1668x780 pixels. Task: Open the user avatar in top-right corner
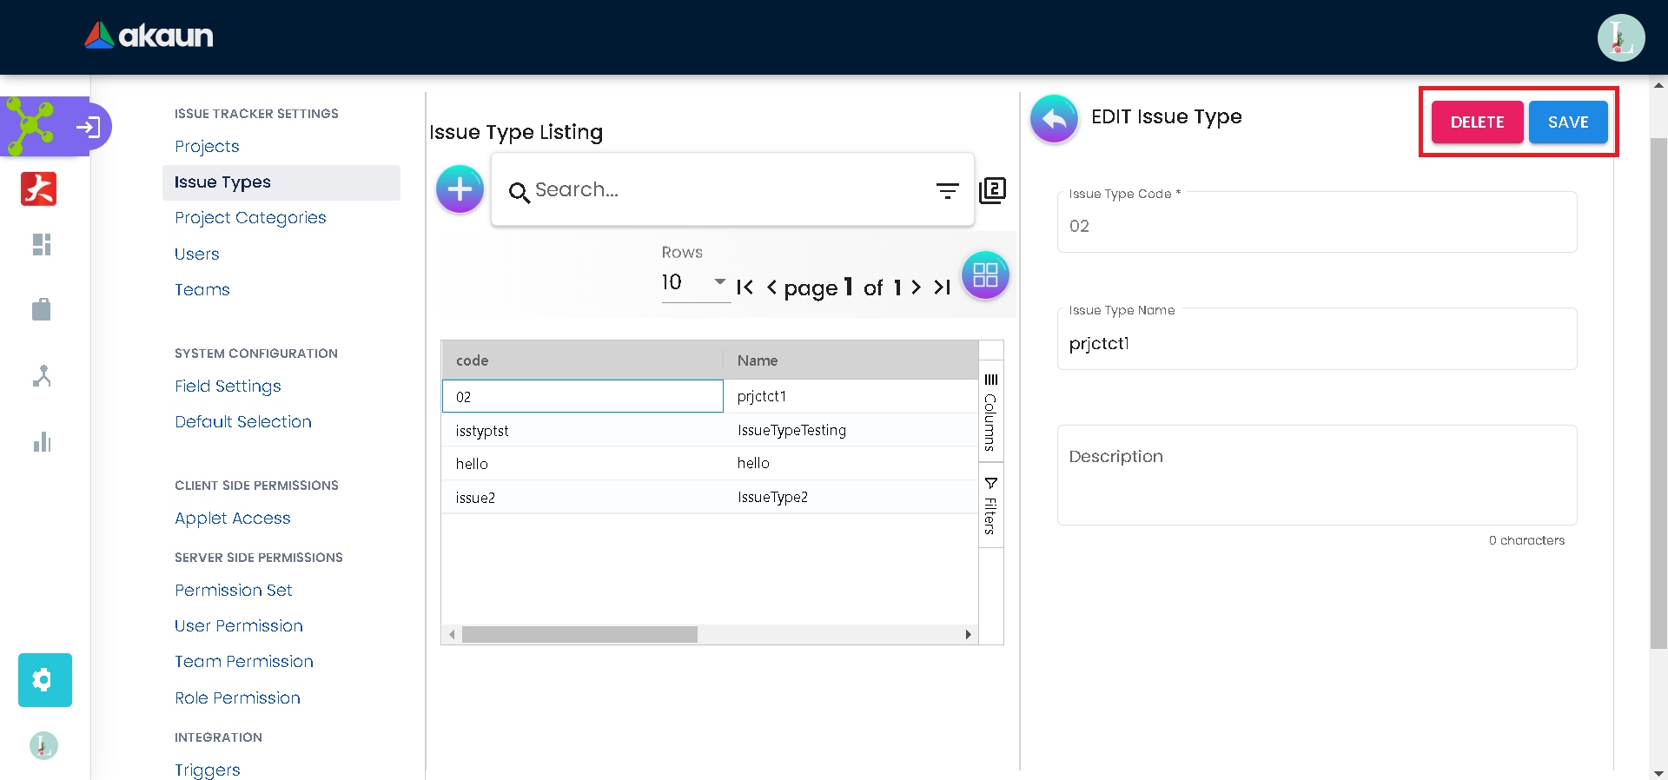[x=1620, y=38]
